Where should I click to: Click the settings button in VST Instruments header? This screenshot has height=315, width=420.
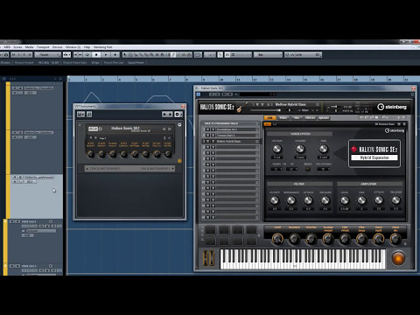177,115
